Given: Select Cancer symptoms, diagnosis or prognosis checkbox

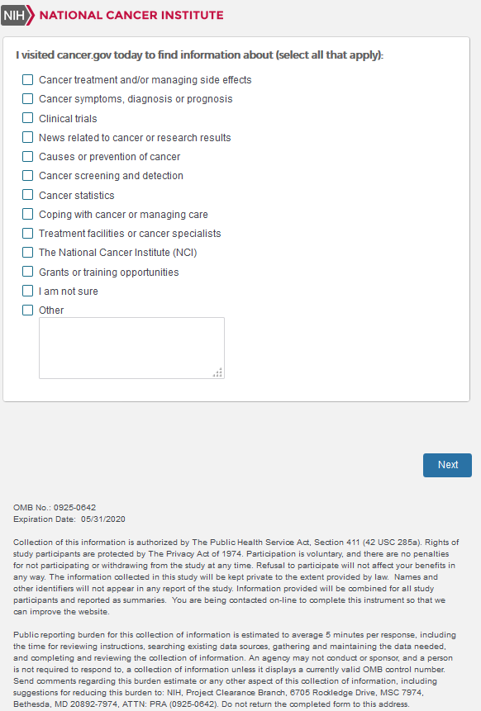Looking at the screenshot, I should click(x=27, y=99).
